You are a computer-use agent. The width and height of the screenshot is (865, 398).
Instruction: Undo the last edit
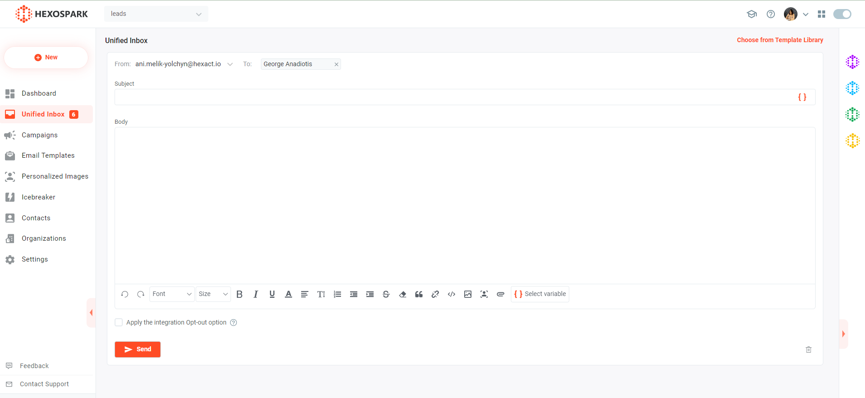[125, 294]
